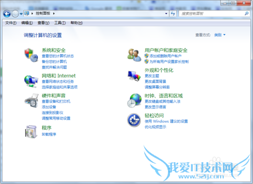Screen dimensions: 253x184
Task: Click the refresh button beside address bar
Action: (x=173, y=14)
